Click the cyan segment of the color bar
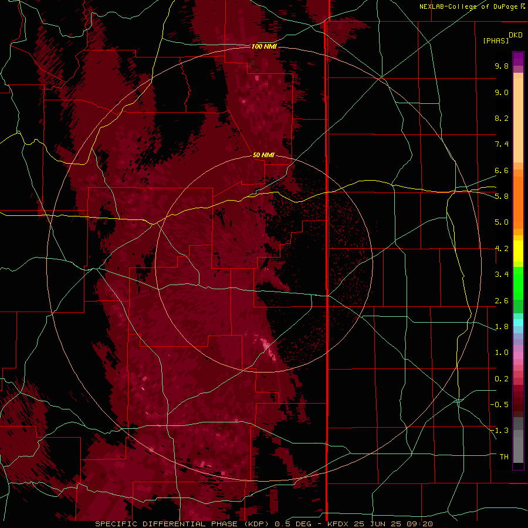Image resolution: width=528 pixels, height=528 pixels. (518, 323)
